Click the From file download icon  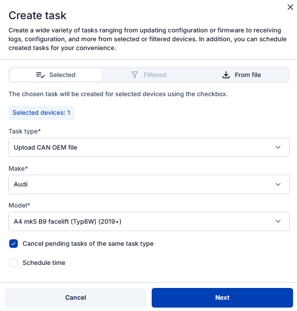(x=226, y=75)
